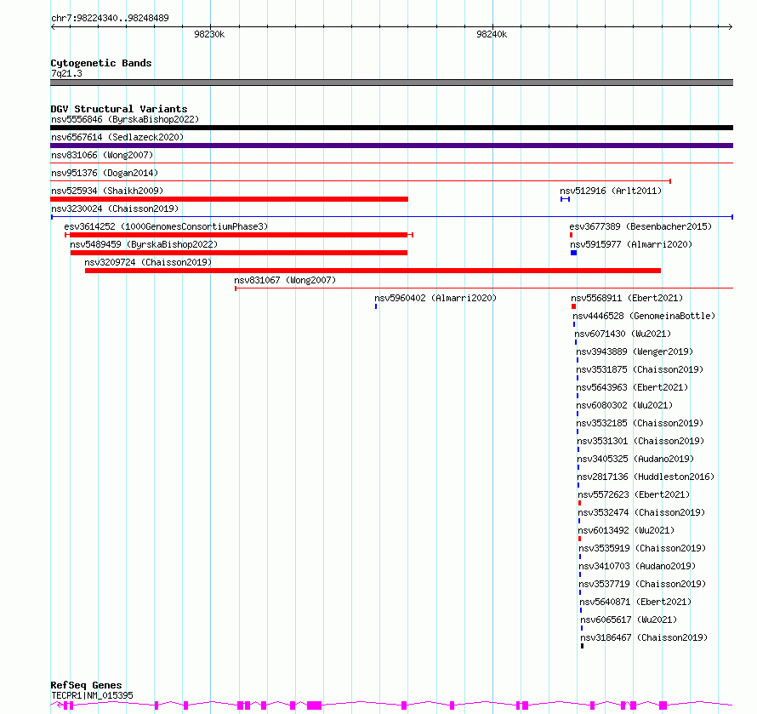Select the purple nsv6567614 variant bar
Screen dimensions: 757x714
391,146
